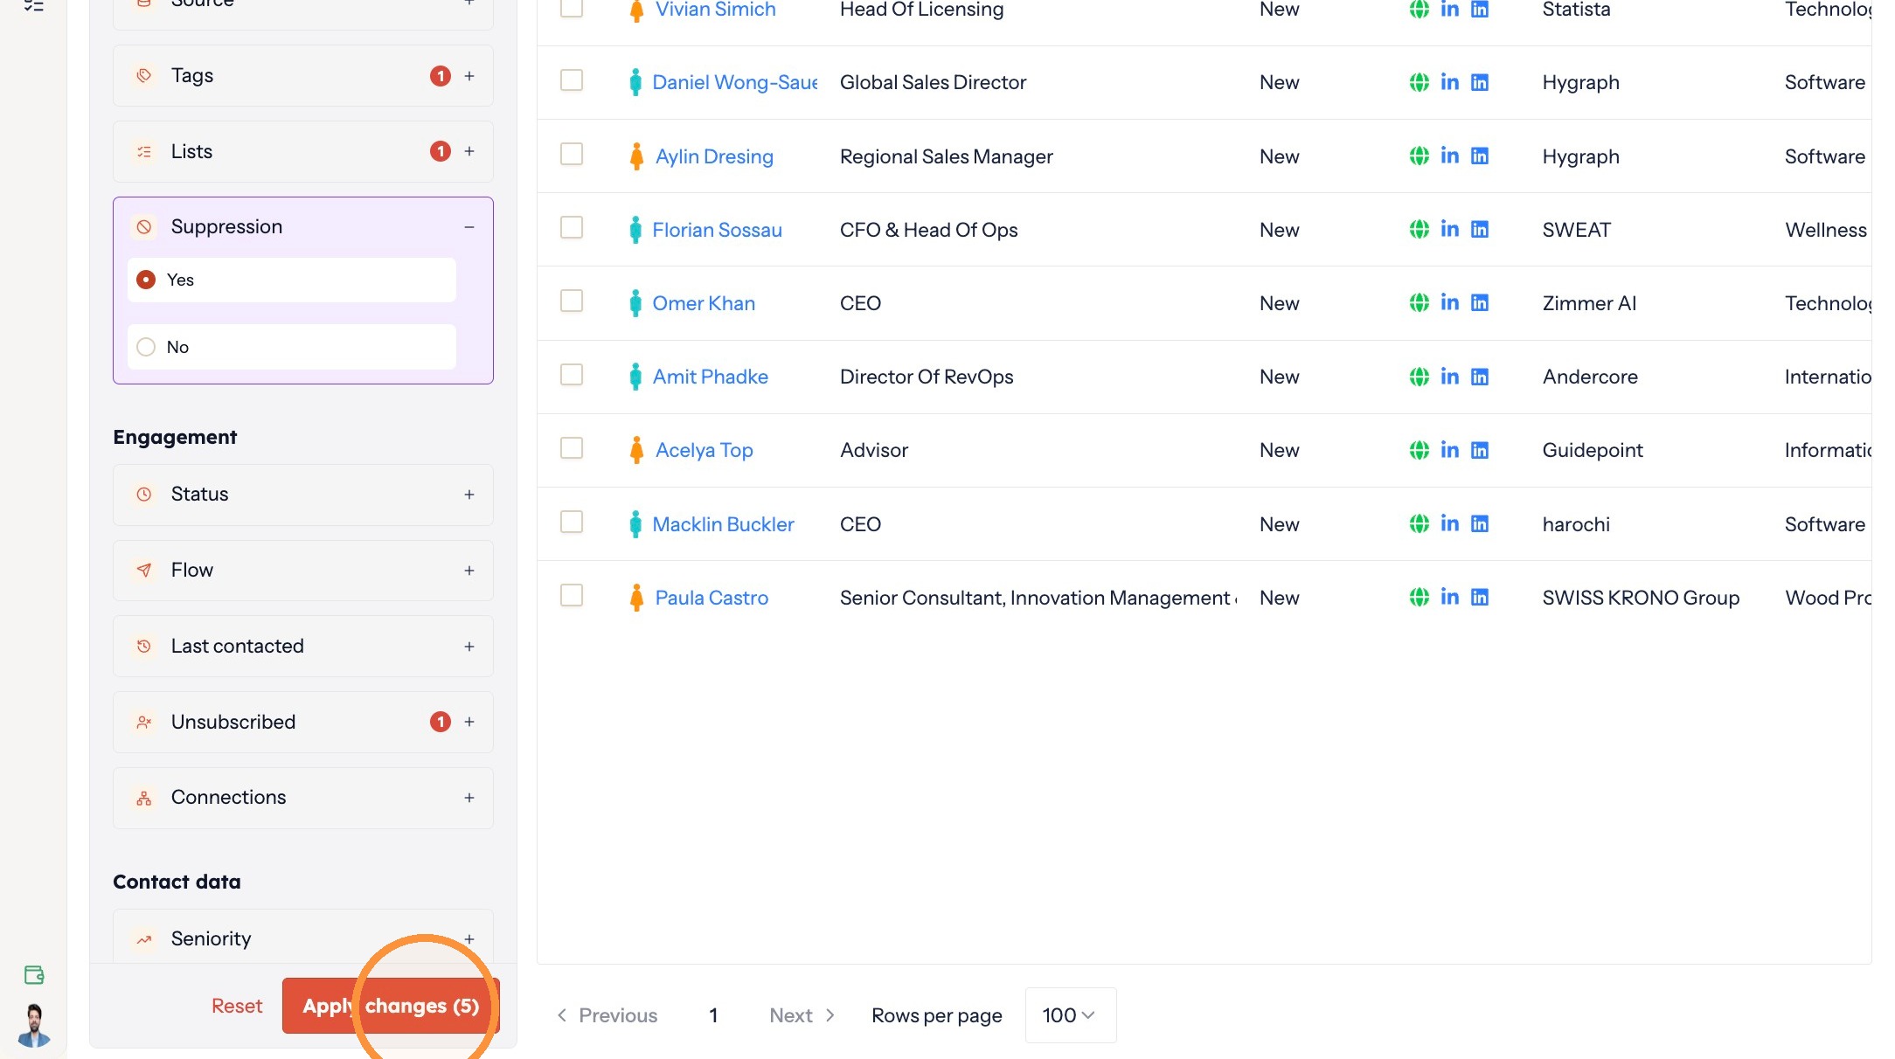The image size is (1895, 1059).
Task: Open Aylin Dresing's contact profile
Action: (714, 156)
